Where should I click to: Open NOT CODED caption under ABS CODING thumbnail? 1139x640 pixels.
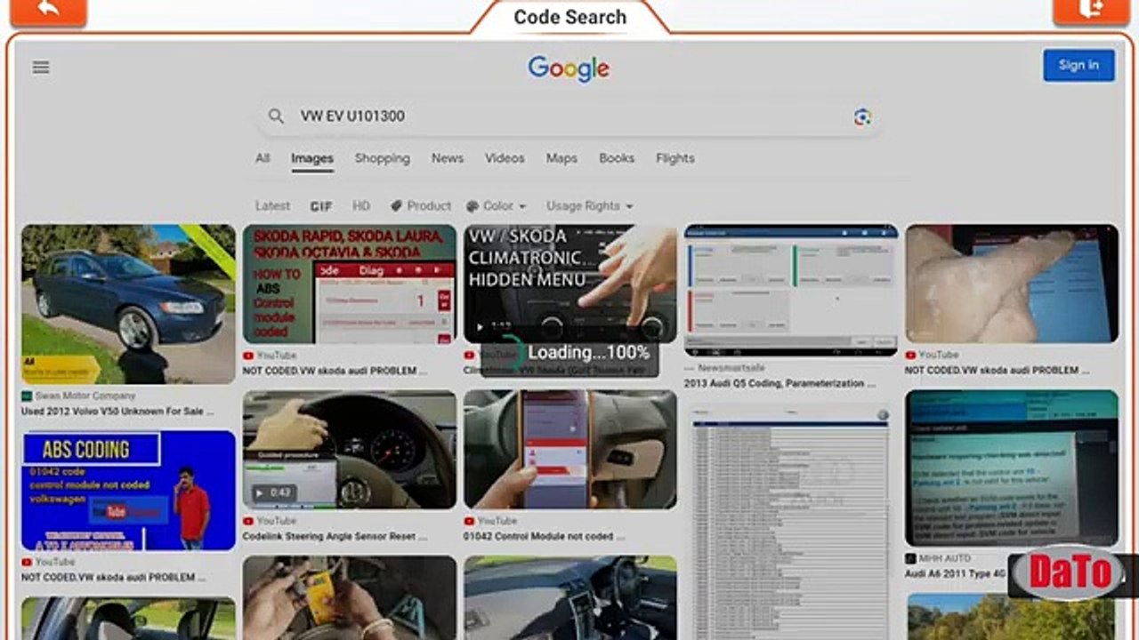click(x=114, y=578)
